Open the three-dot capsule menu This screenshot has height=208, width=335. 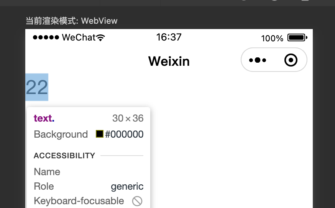258,60
